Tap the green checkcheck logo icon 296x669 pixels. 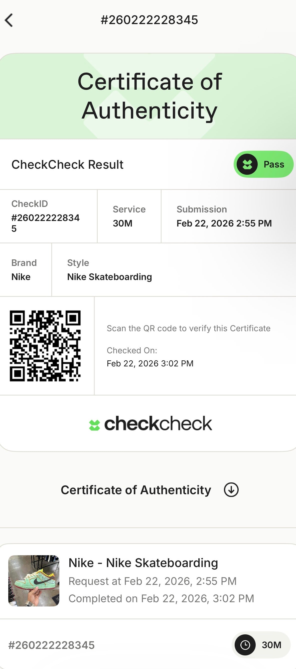pyautogui.click(x=94, y=425)
